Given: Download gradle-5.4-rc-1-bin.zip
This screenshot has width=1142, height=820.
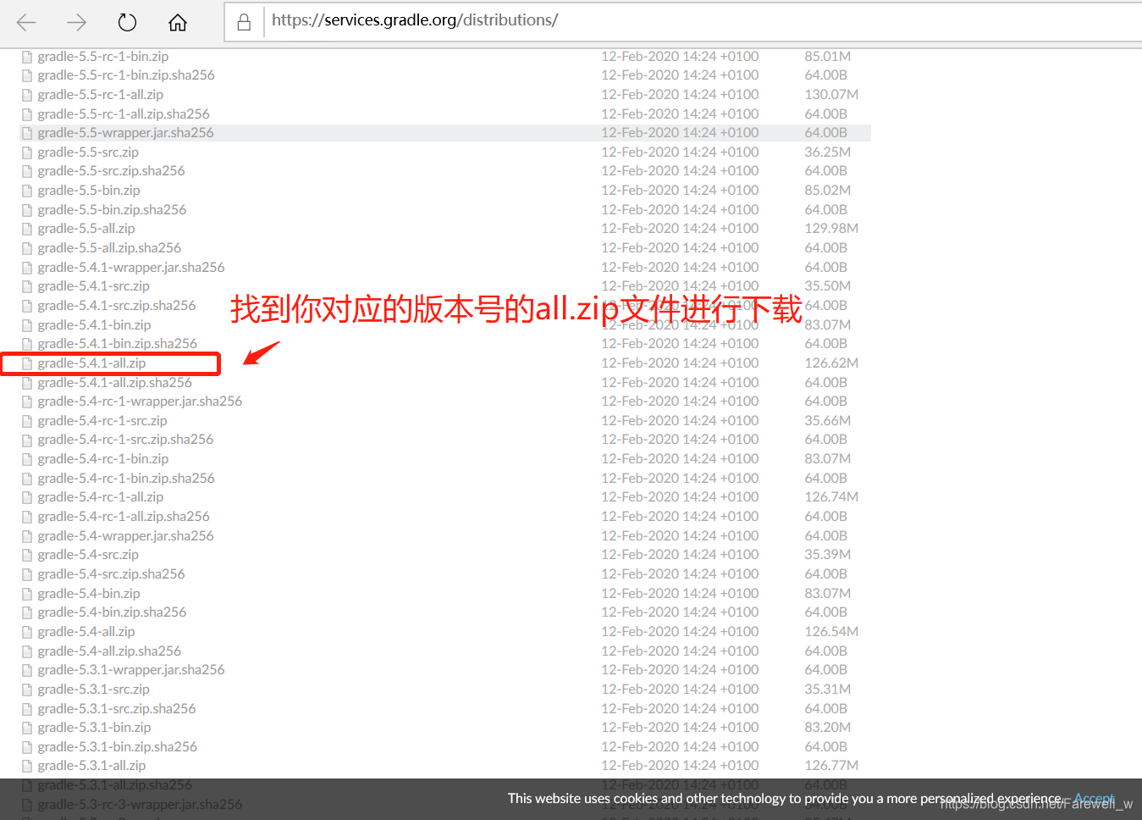Looking at the screenshot, I should pyautogui.click(x=103, y=459).
